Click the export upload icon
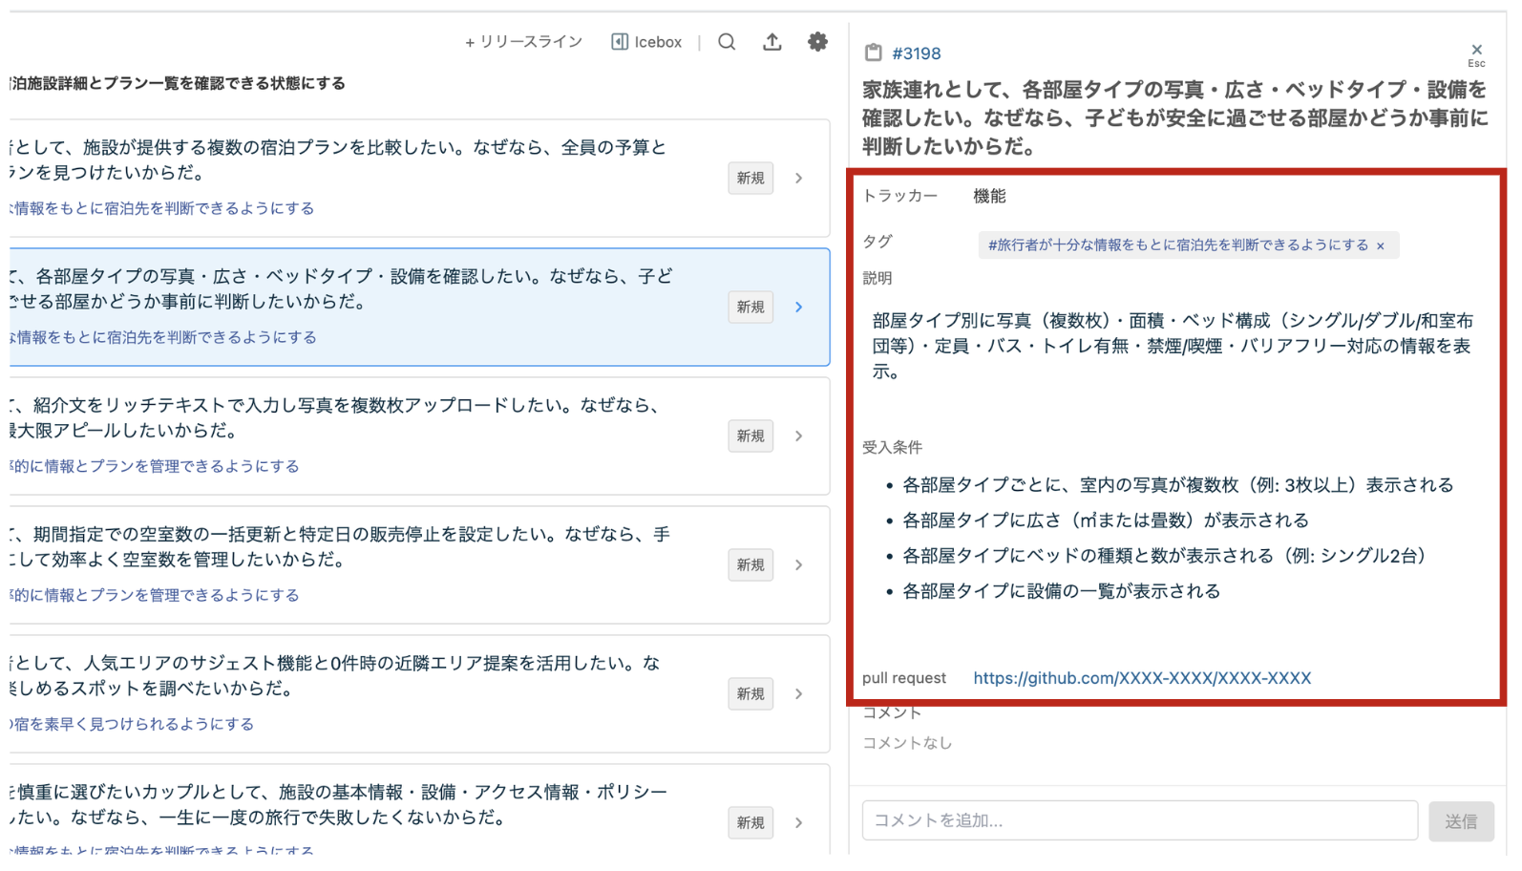1522x871 pixels. [772, 42]
